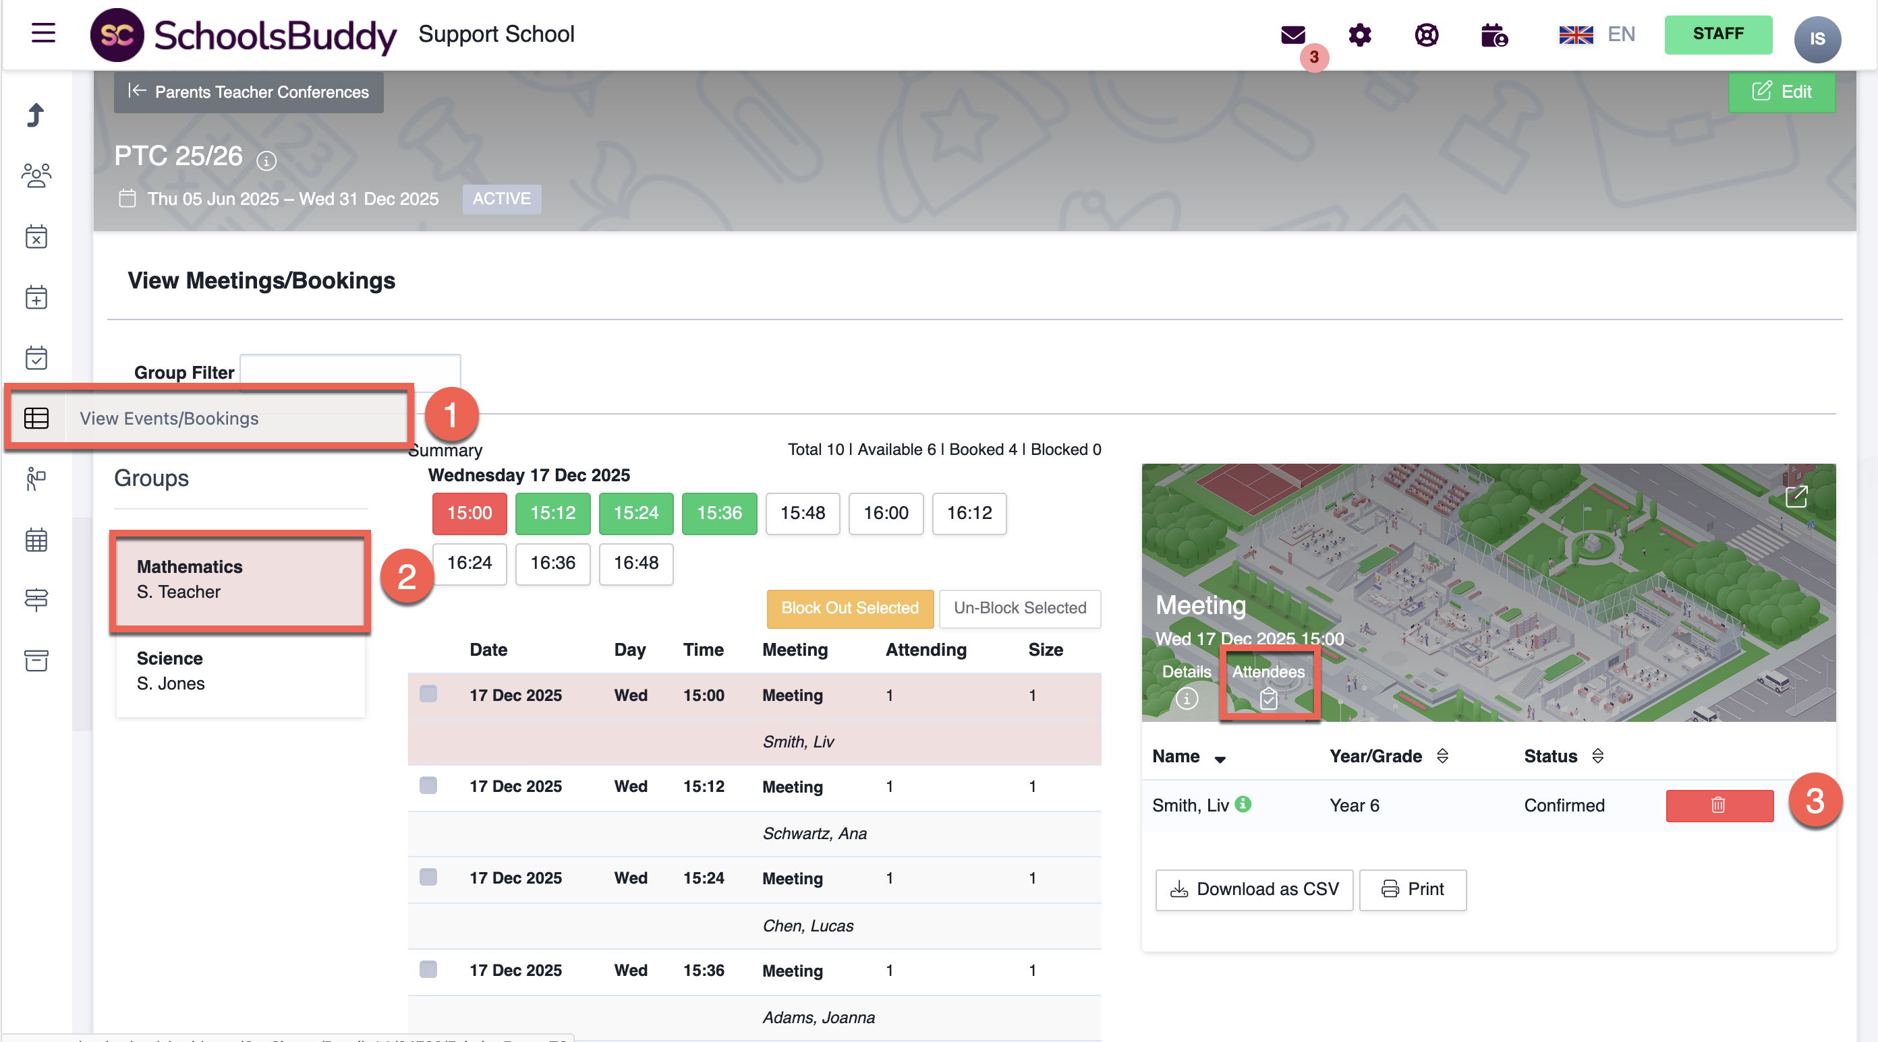Check the 15:24 meeting row checkbox
The width and height of the screenshot is (1878, 1042).
428,877
